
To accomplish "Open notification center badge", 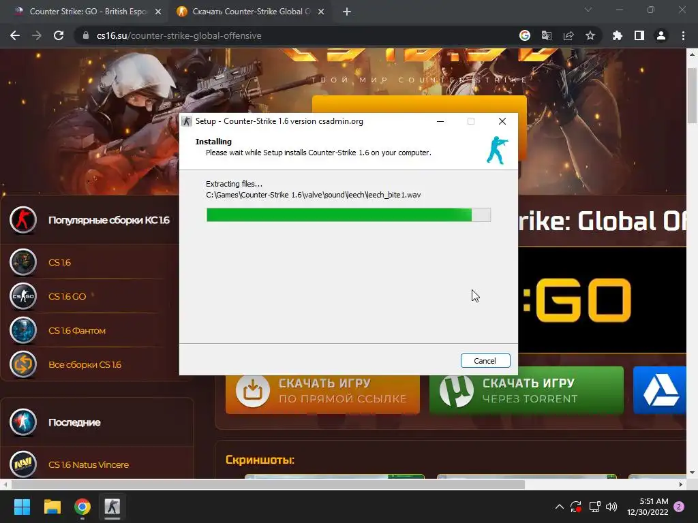I will click(x=679, y=507).
